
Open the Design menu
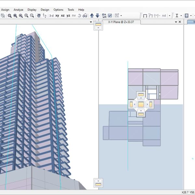tap(45, 10)
